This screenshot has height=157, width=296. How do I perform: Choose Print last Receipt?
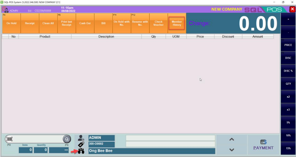tap(67, 24)
